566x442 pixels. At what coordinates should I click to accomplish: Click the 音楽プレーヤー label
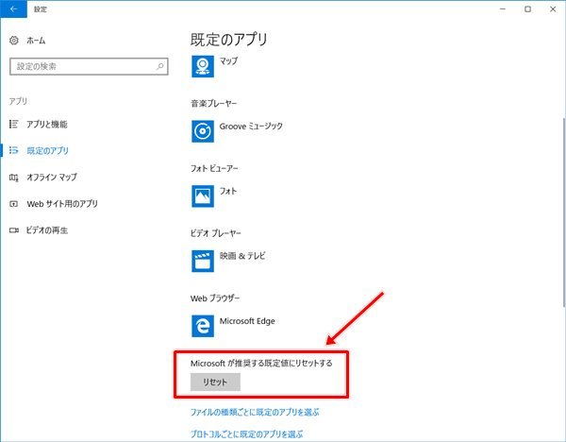coord(214,104)
